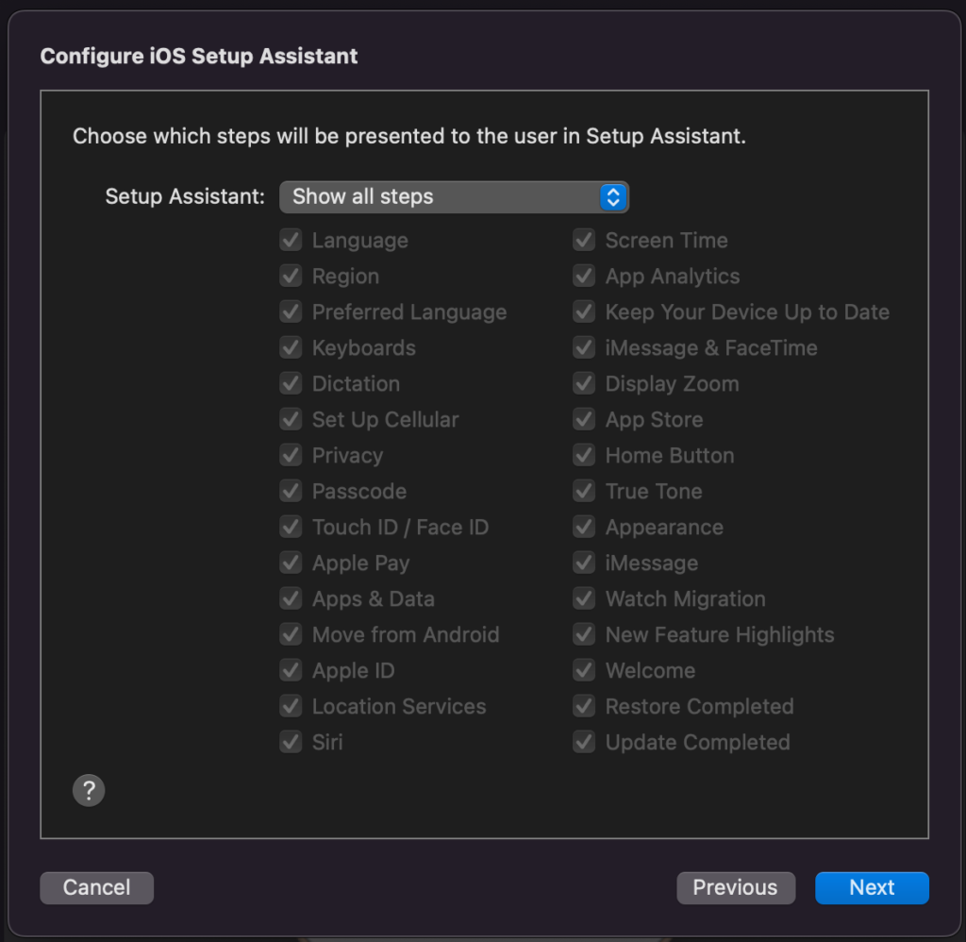Image resolution: width=966 pixels, height=942 pixels.
Task: Disable the Passcode setup step
Action: [x=291, y=491]
